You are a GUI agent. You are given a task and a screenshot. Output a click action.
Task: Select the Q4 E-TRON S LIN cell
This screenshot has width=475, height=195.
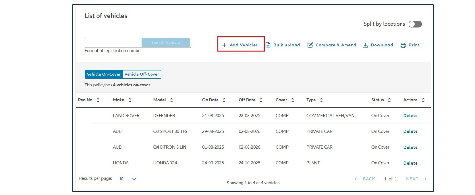pos(169,147)
